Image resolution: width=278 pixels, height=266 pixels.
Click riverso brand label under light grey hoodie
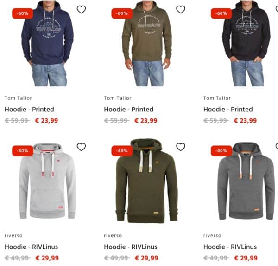coord(13,236)
